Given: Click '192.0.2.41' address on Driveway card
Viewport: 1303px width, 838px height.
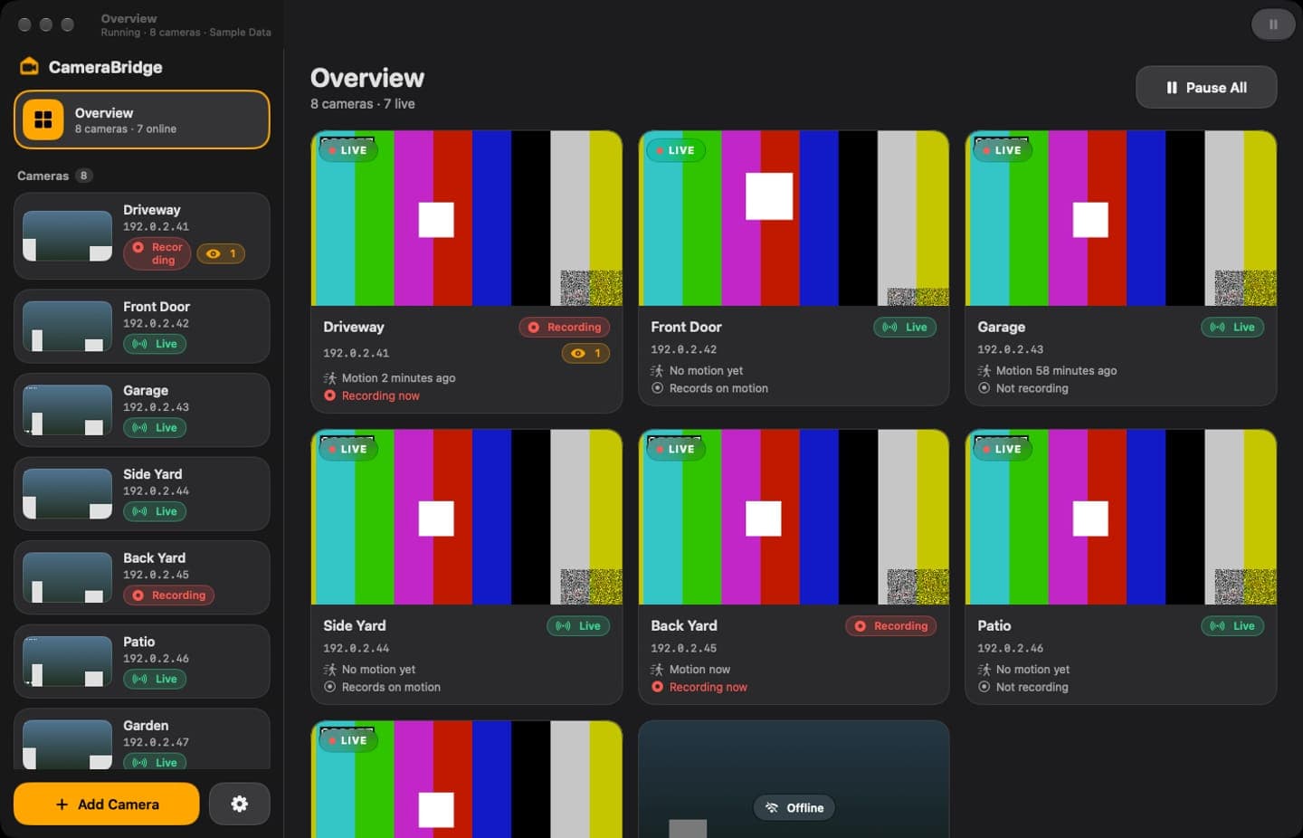Looking at the screenshot, I should coord(357,353).
